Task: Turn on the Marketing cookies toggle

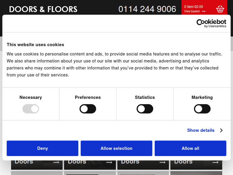Action: pyautogui.click(x=202, y=109)
